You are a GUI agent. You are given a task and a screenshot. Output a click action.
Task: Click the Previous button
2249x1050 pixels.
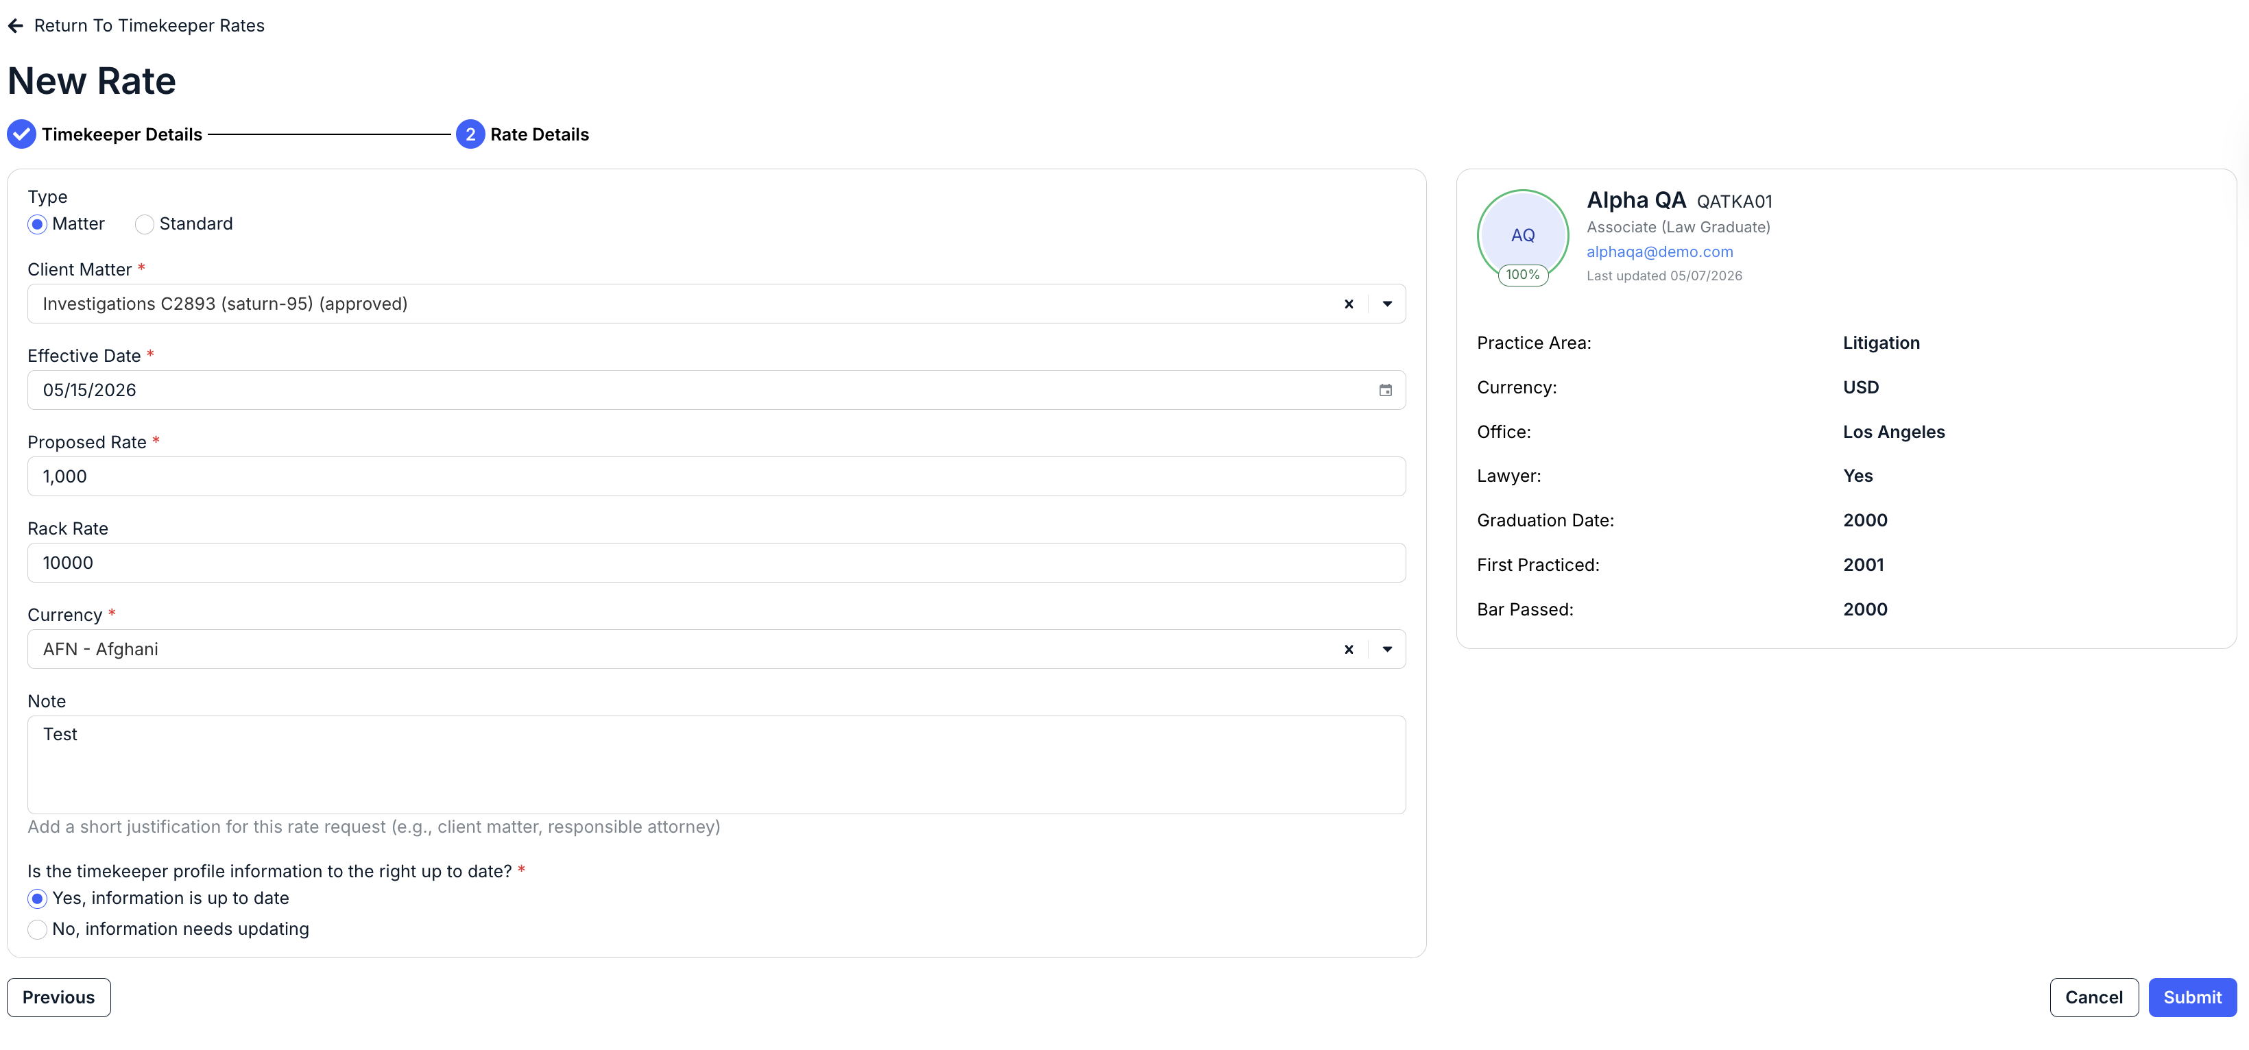click(58, 997)
